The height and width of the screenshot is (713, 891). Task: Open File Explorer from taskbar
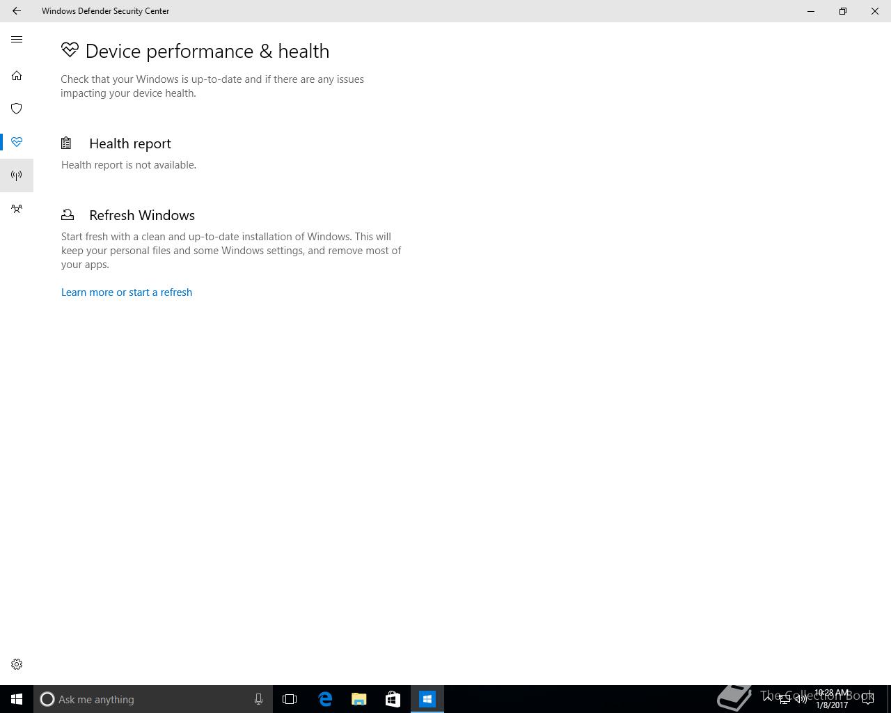point(359,699)
